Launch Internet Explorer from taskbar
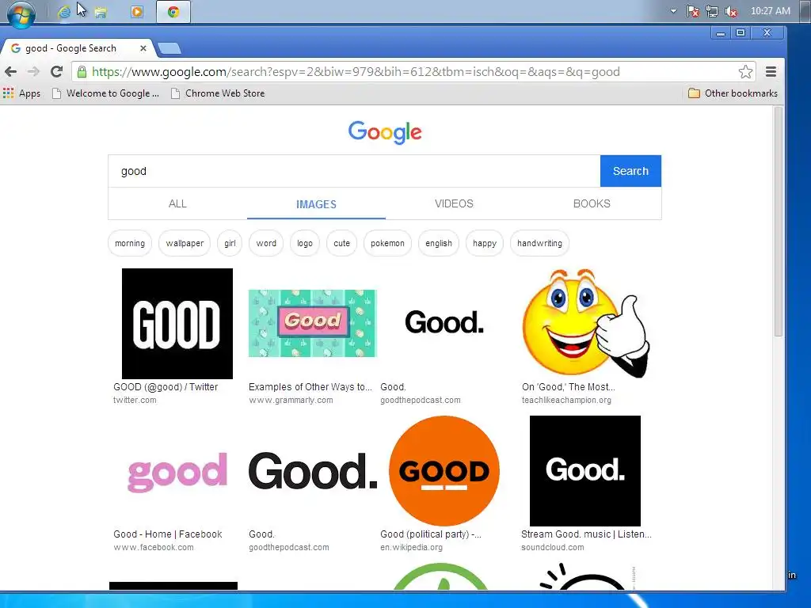 coord(64,12)
